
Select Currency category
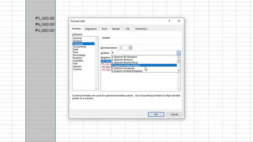[83, 44]
